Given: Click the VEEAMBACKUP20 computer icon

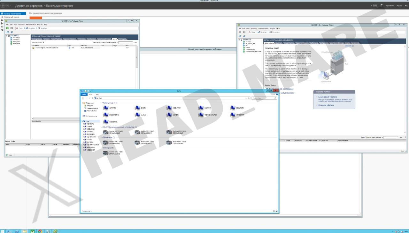Looking at the screenshot, I should tap(201, 115).
